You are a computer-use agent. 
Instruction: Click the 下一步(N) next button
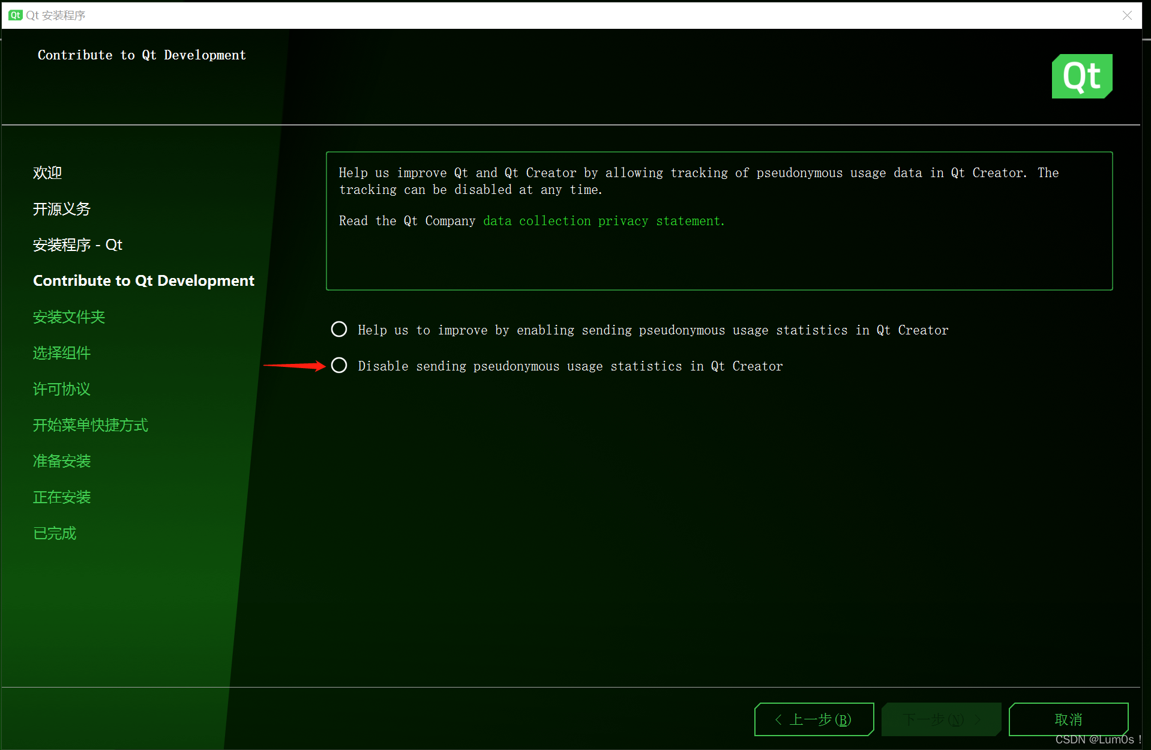click(x=941, y=719)
